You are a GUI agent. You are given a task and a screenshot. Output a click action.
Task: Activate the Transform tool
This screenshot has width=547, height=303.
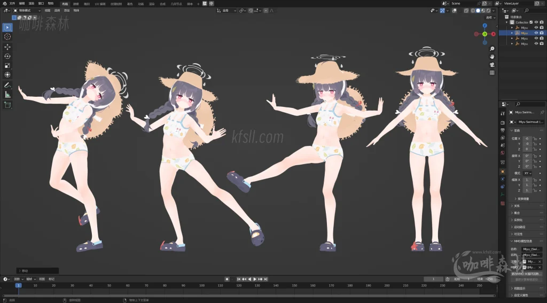7,75
